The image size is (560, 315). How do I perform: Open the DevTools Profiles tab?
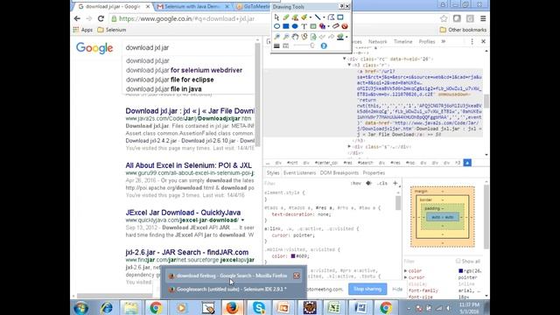click(x=427, y=42)
